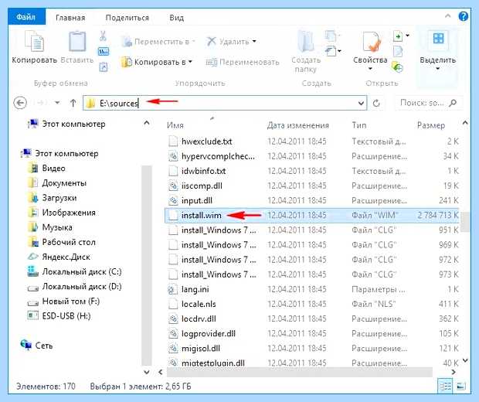This screenshot has width=479, height=402.
Task: Expand the address bar history dropdown
Action: pos(361,103)
